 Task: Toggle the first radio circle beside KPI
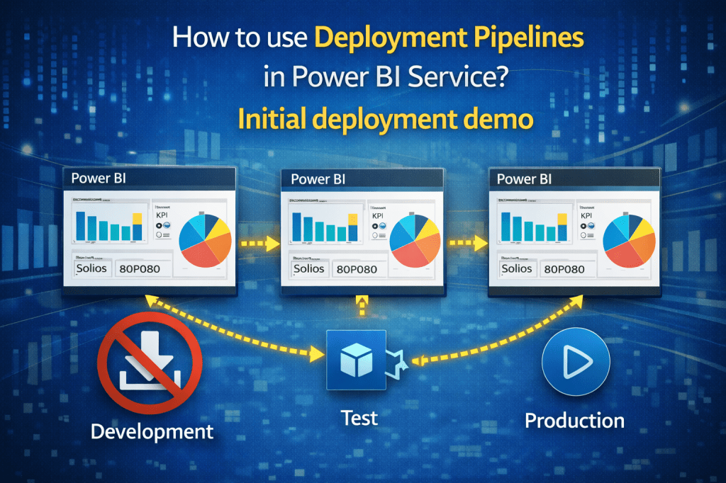click(159, 225)
